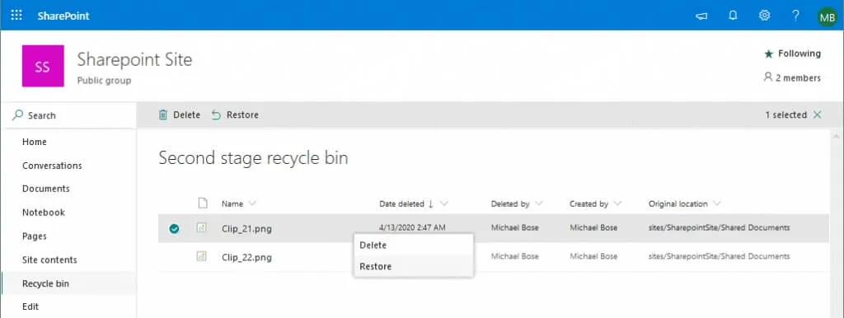Click the Delete toolbar button label
This screenshot has height=318, width=844.
187,115
